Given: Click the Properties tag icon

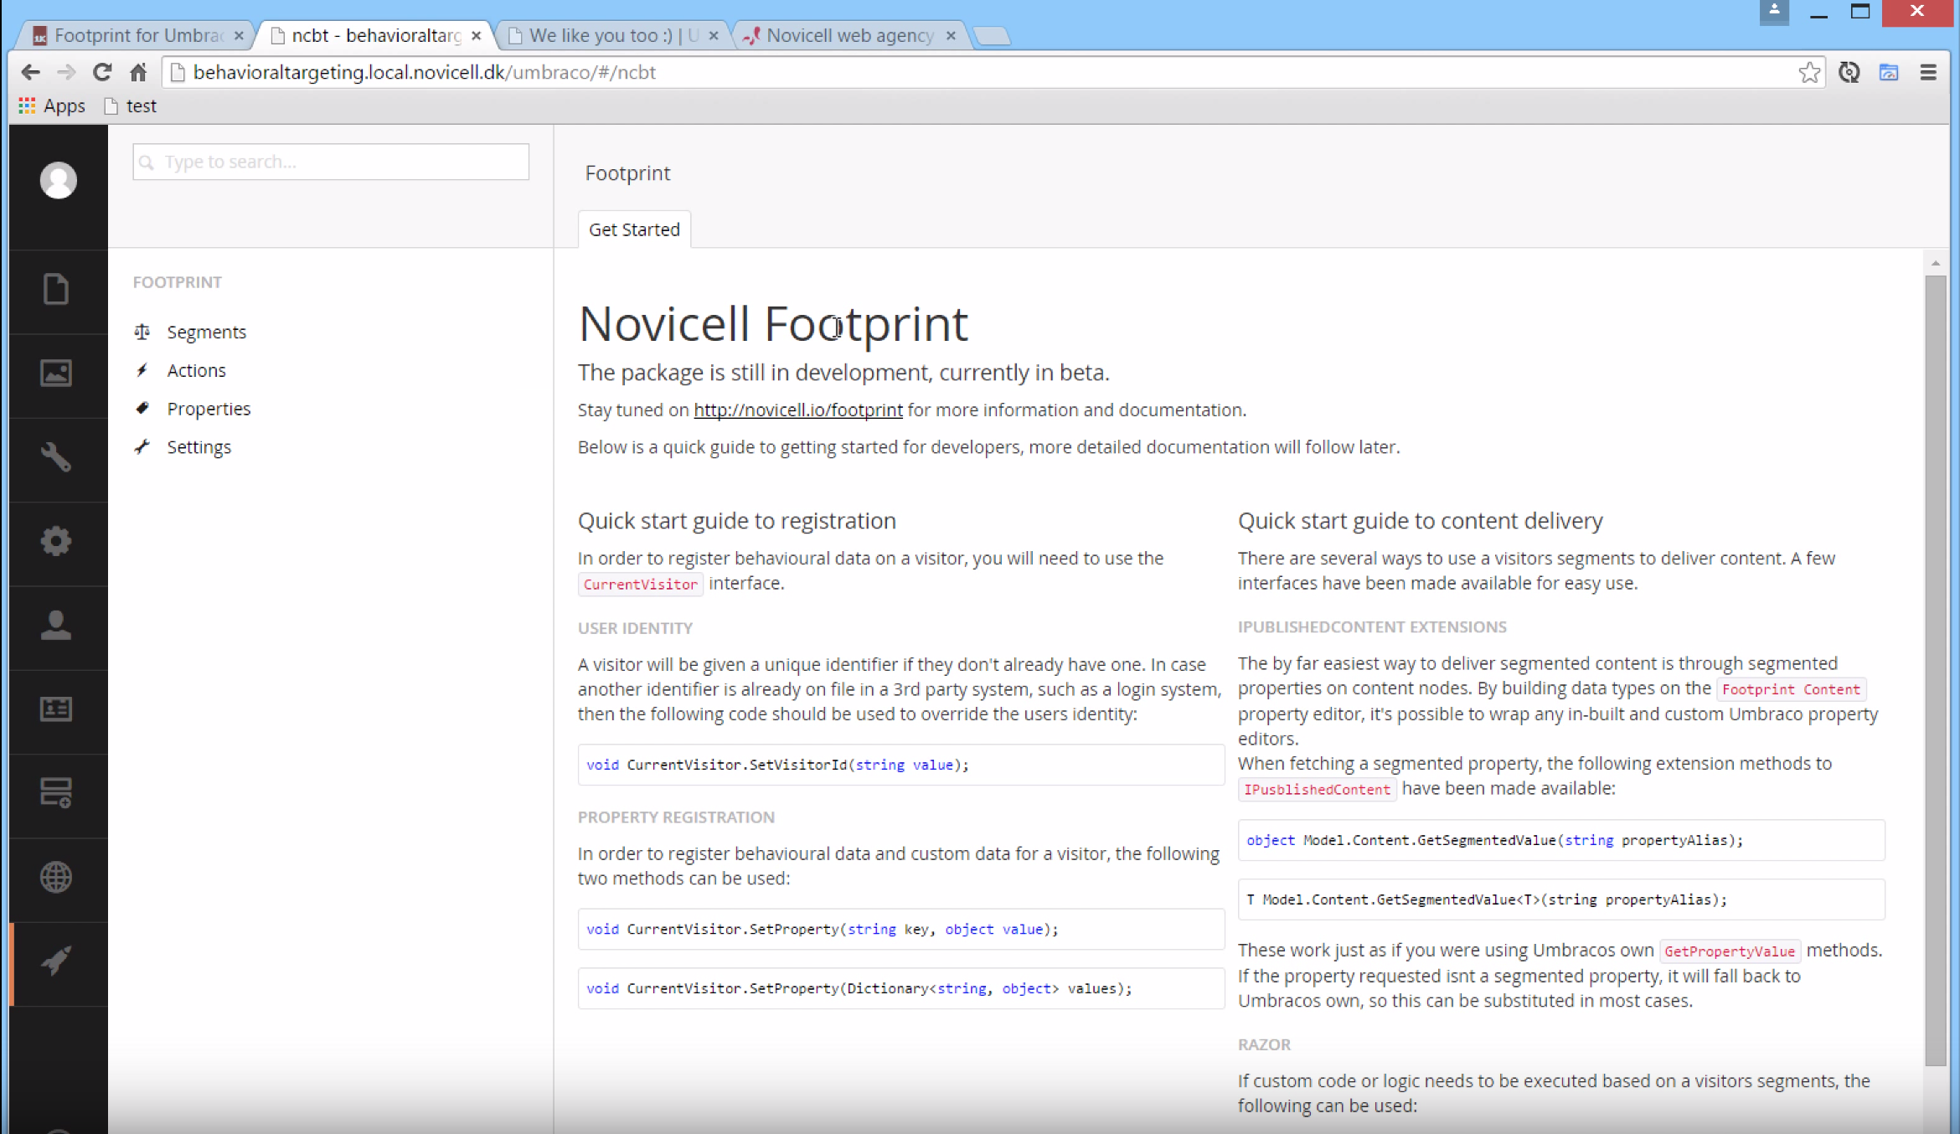Looking at the screenshot, I should pos(142,408).
